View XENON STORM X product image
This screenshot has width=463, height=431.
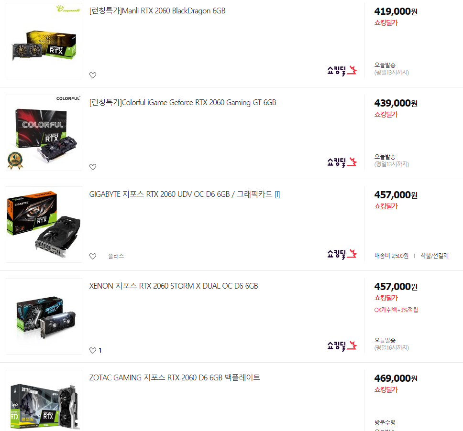pyautogui.click(x=44, y=316)
